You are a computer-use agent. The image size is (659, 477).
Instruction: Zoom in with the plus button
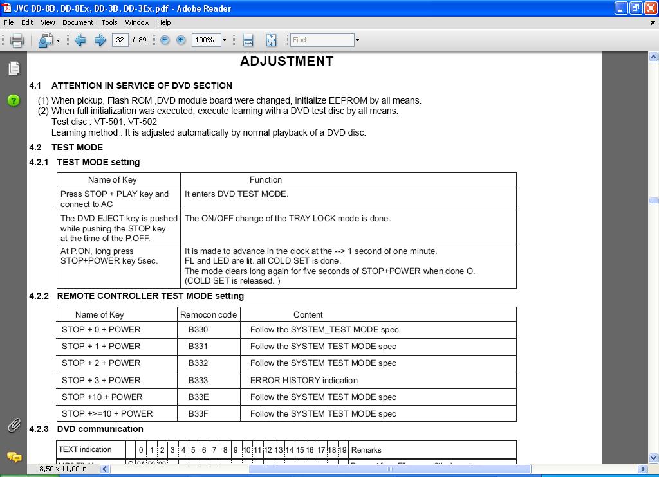181,40
